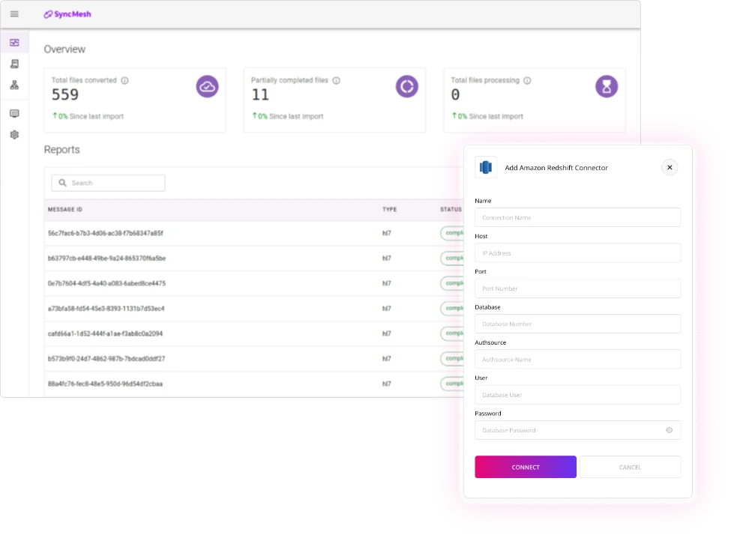This screenshot has height=547, width=740.
Task: Expand the MESSAGE ID column options
Action: (x=67, y=210)
